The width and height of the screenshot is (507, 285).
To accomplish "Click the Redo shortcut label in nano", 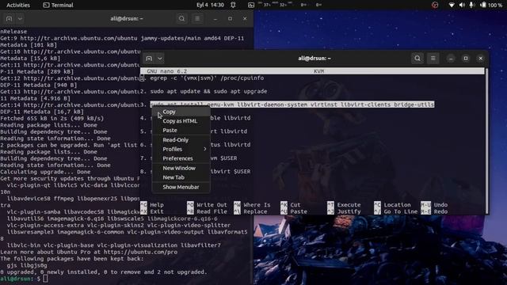I will coord(440,211).
